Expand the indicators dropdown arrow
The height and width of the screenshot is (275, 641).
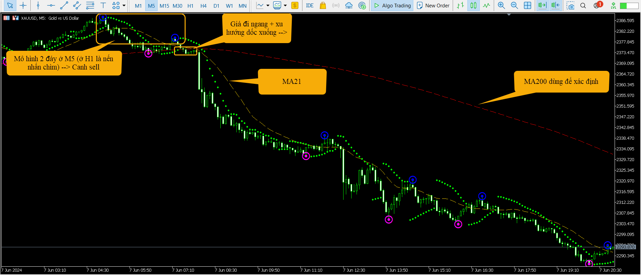click(x=285, y=5)
